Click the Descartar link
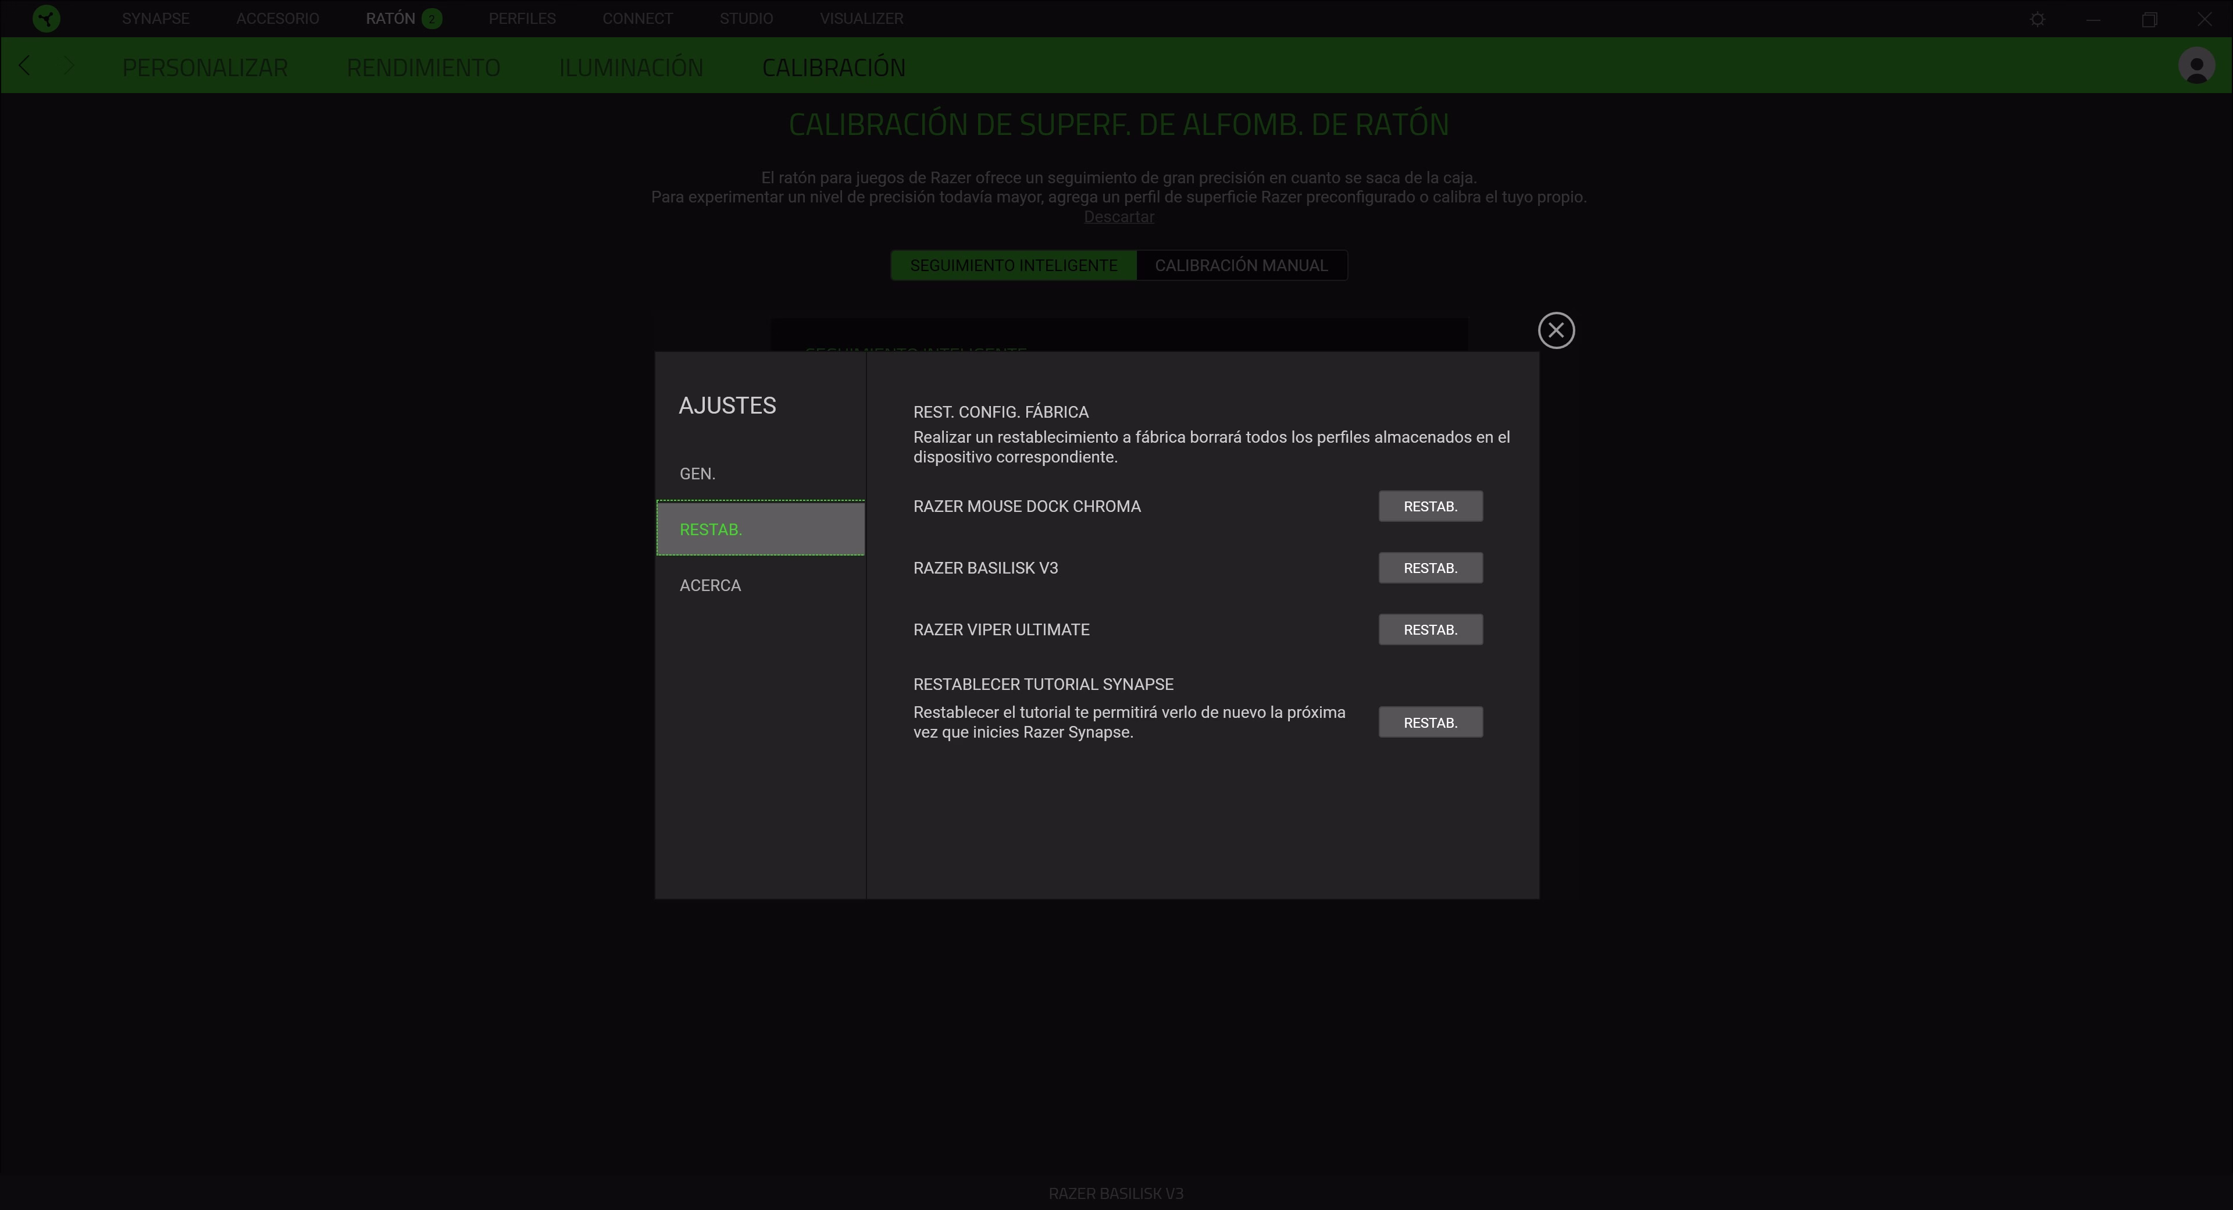Image resolution: width=2233 pixels, height=1210 pixels. coord(1118,217)
